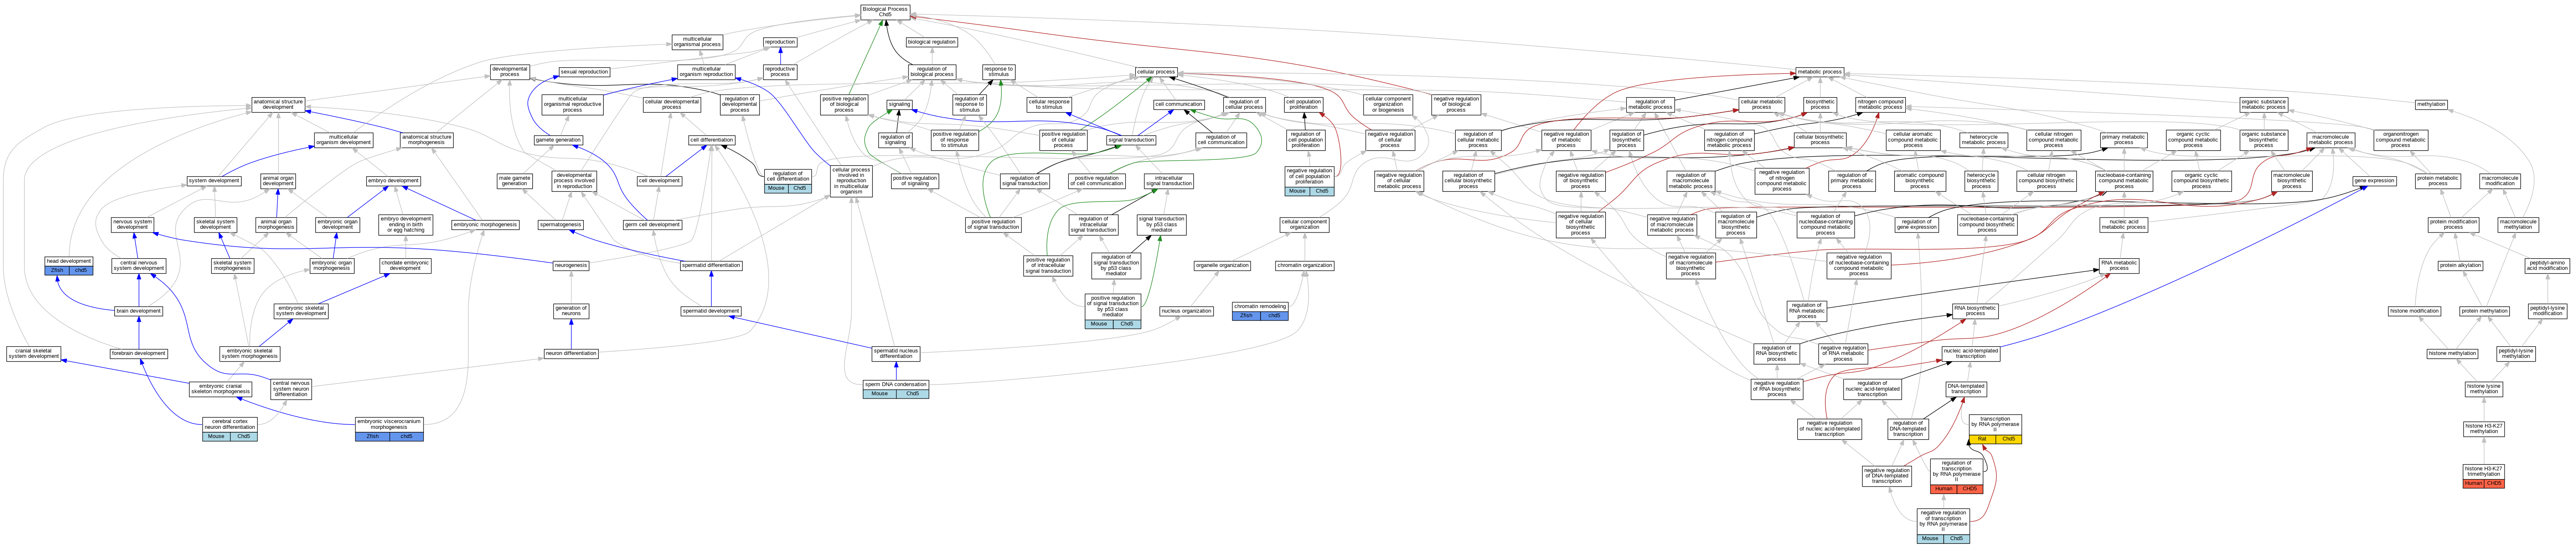Click the 'RNA biosynthetic process' node
Viewport: 2576px width, 548px height.
[1975, 311]
